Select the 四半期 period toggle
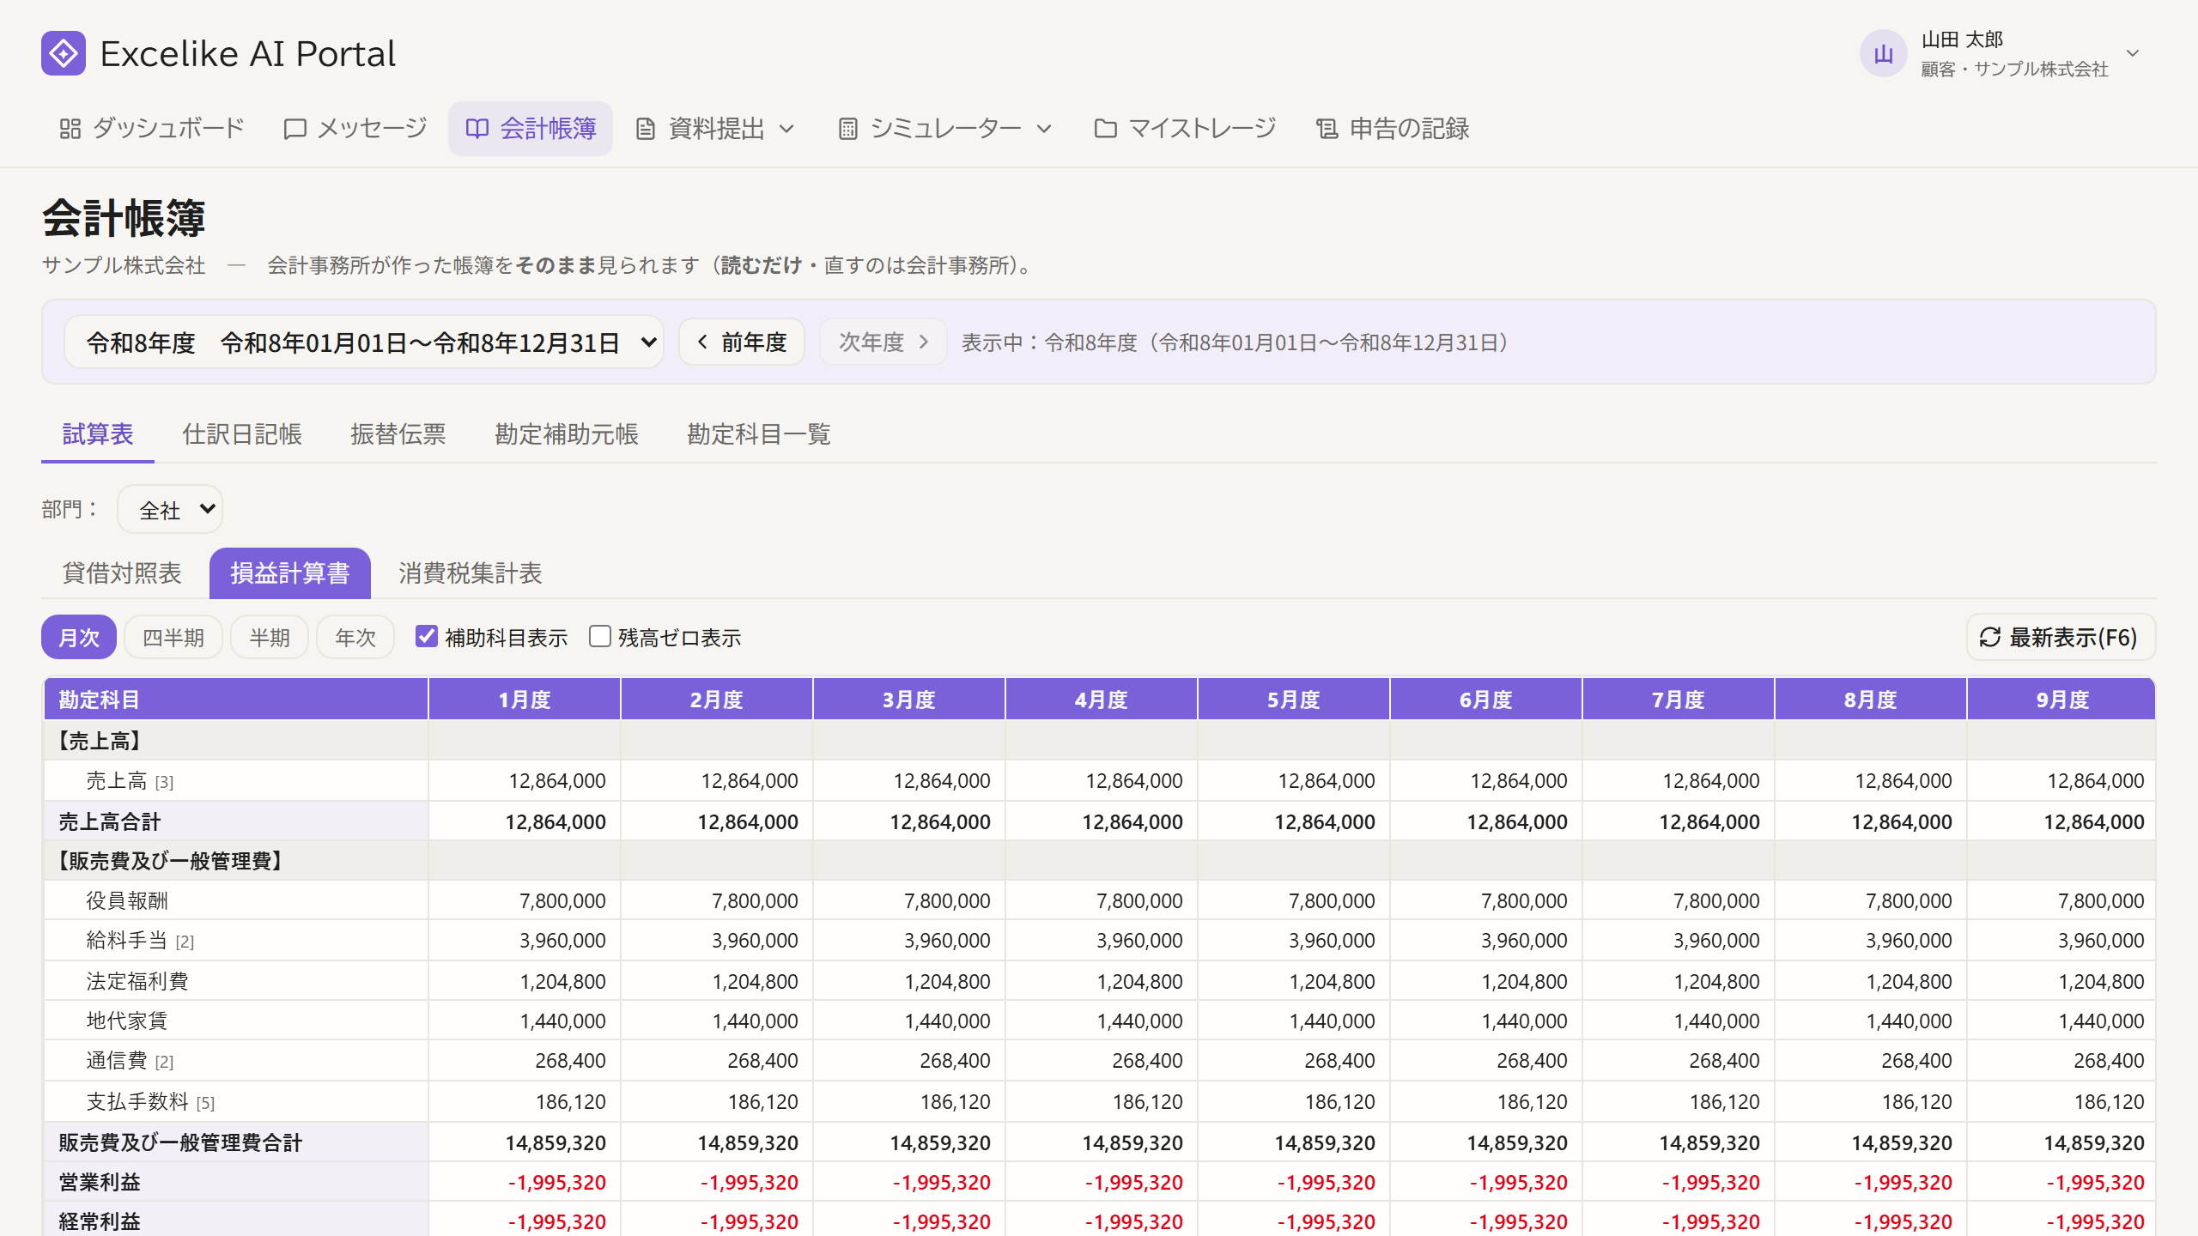 [173, 637]
